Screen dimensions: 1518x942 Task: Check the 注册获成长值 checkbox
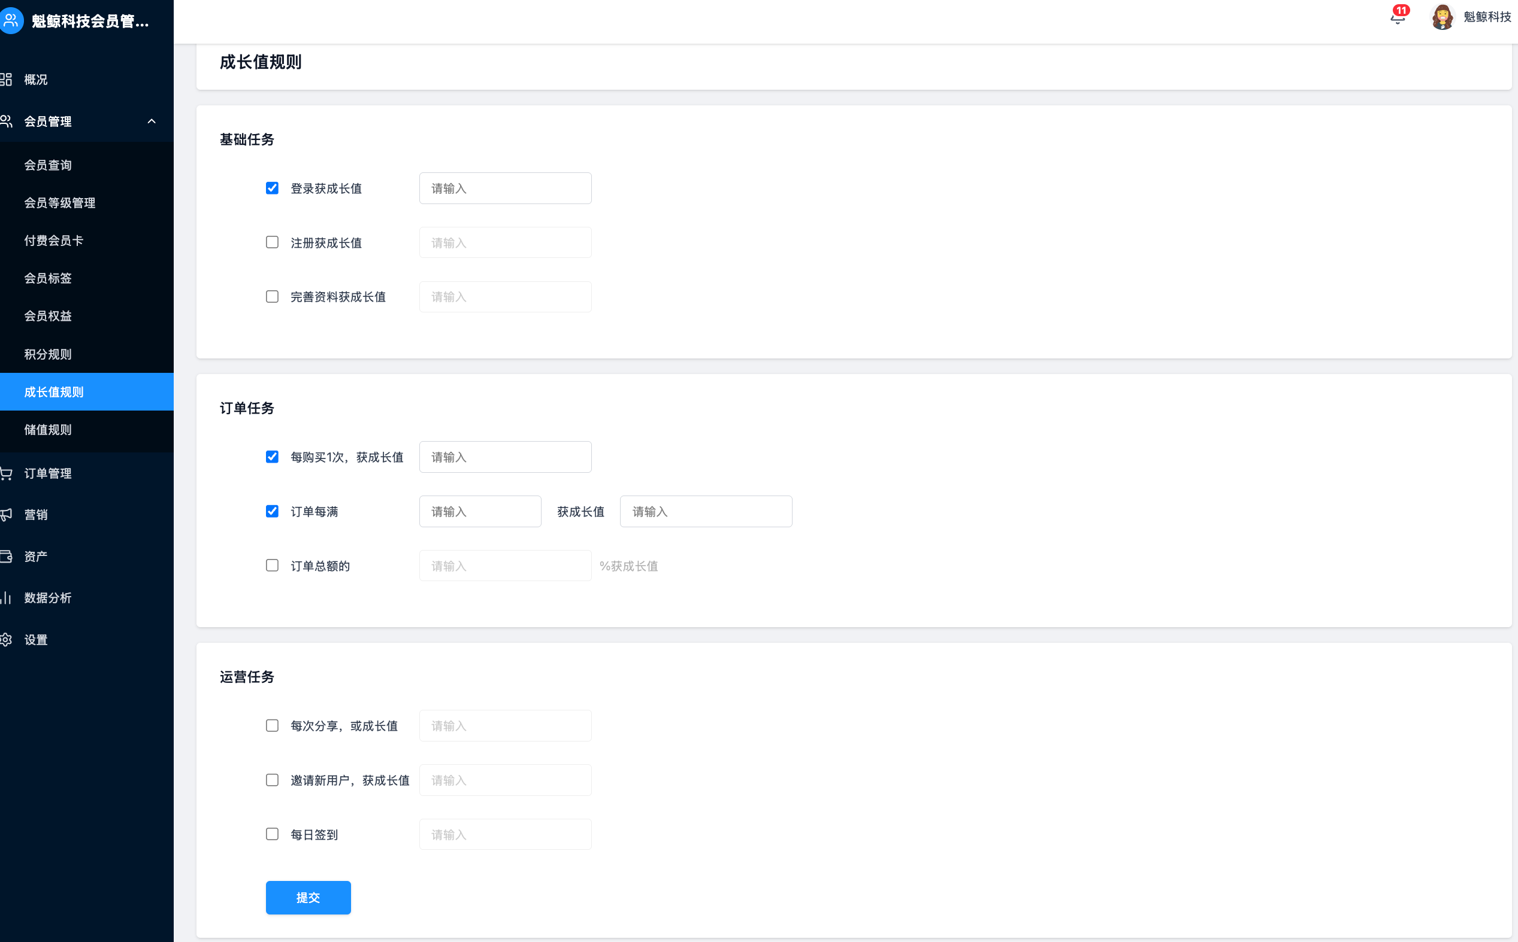coord(272,242)
